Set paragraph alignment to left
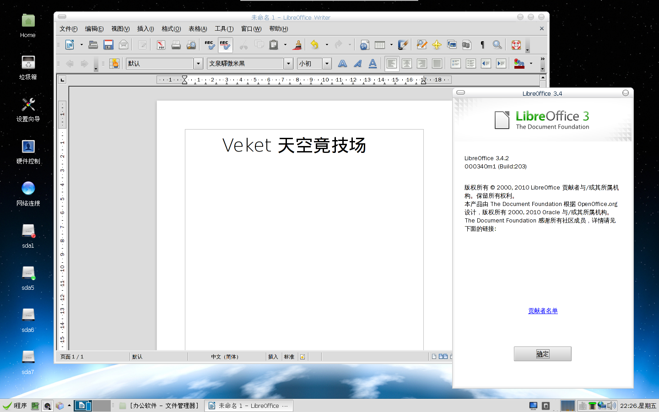This screenshot has width=659, height=412. [x=392, y=64]
